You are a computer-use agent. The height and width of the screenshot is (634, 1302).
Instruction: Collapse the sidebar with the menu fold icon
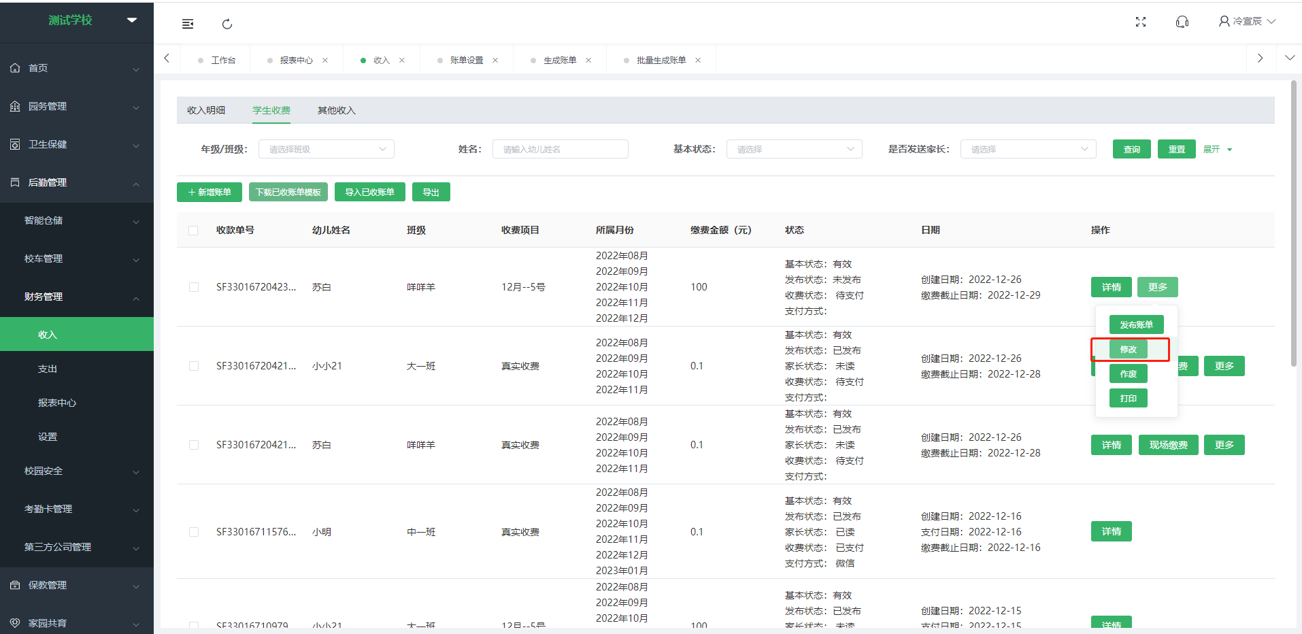188,24
